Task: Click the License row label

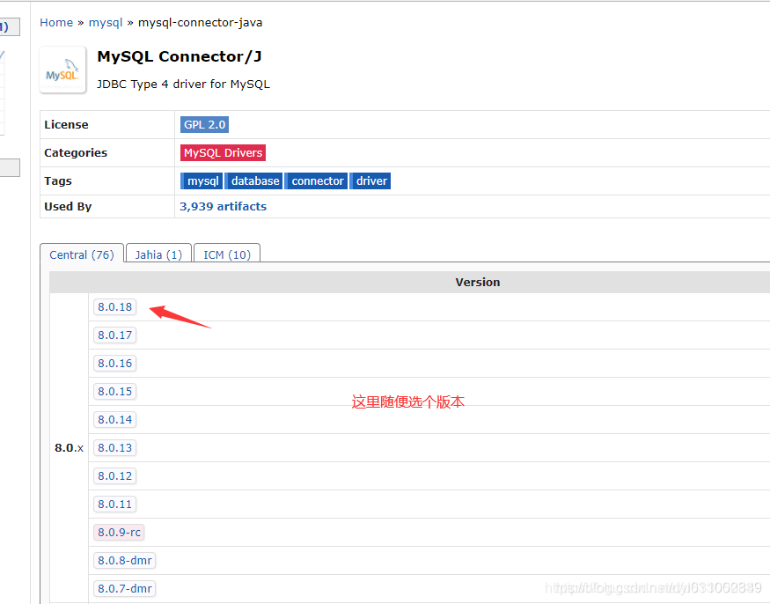Action: (66, 125)
